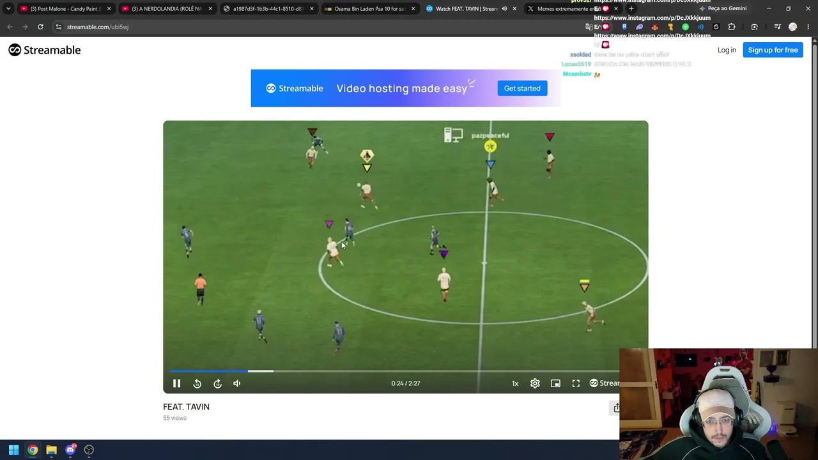This screenshot has height=460, width=818.
Task: Open Discord from the taskbar
Action: (x=70, y=450)
